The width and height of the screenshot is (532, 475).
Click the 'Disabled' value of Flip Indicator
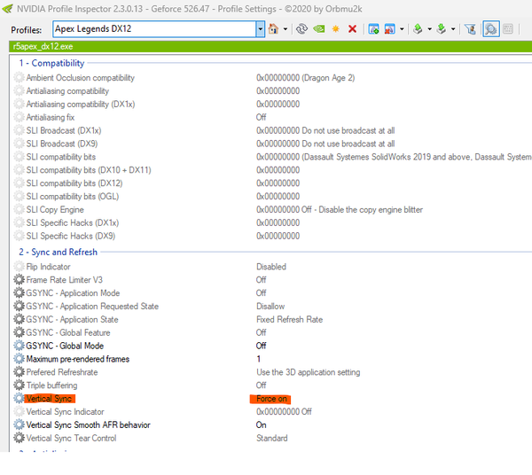pyautogui.click(x=271, y=267)
